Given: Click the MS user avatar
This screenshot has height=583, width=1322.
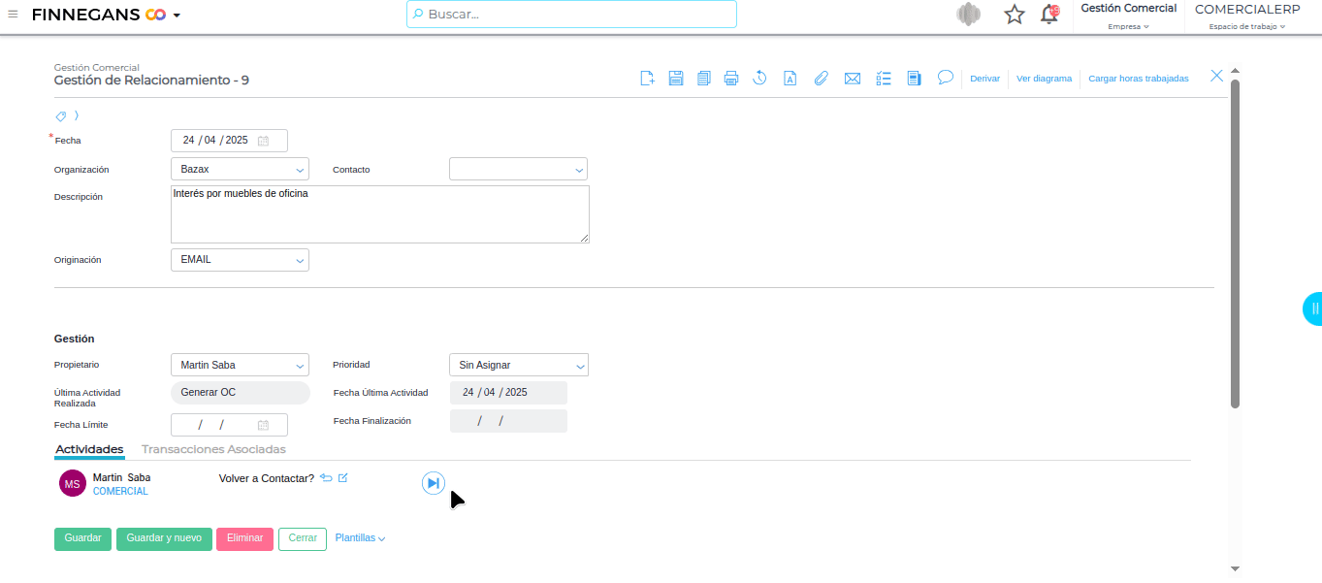Looking at the screenshot, I should (73, 483).
